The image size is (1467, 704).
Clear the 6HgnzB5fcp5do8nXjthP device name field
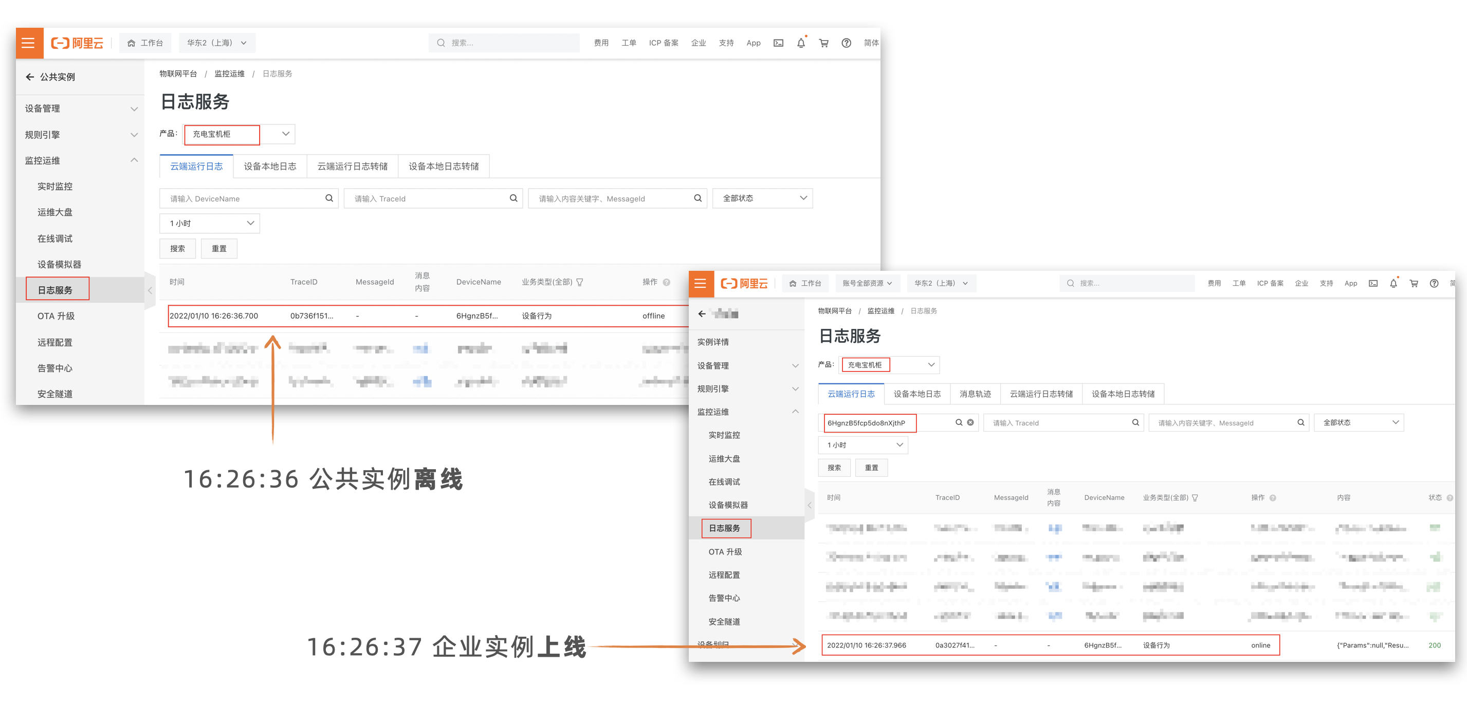[x=970, y=422]
